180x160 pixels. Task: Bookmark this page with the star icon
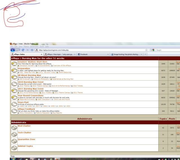(x=146, y=50)
